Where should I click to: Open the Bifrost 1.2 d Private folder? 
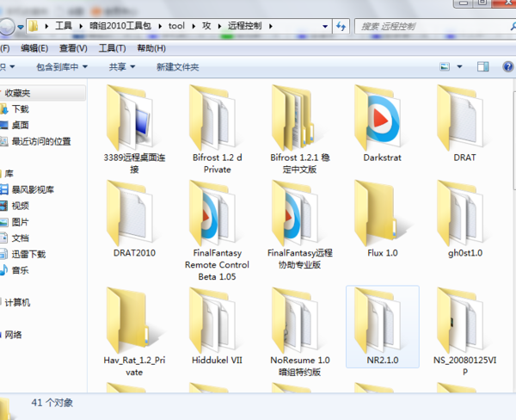[x=218, y=128]
